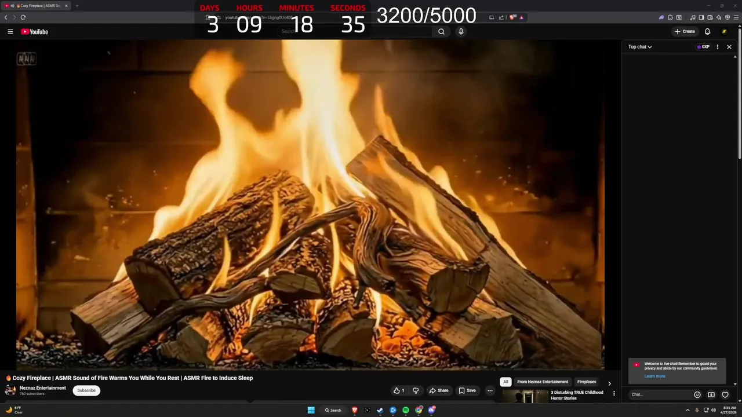Screen dimensions: 742x417
Task: Open the clock and date panel
Action: coord(728,410)
